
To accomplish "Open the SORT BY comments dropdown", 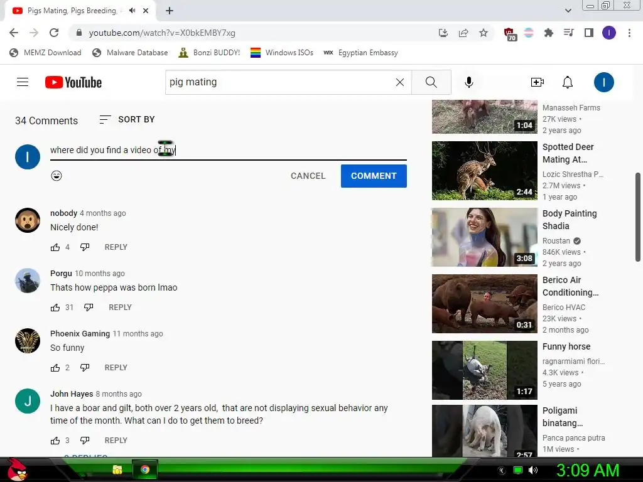I will tap(127, 119).
